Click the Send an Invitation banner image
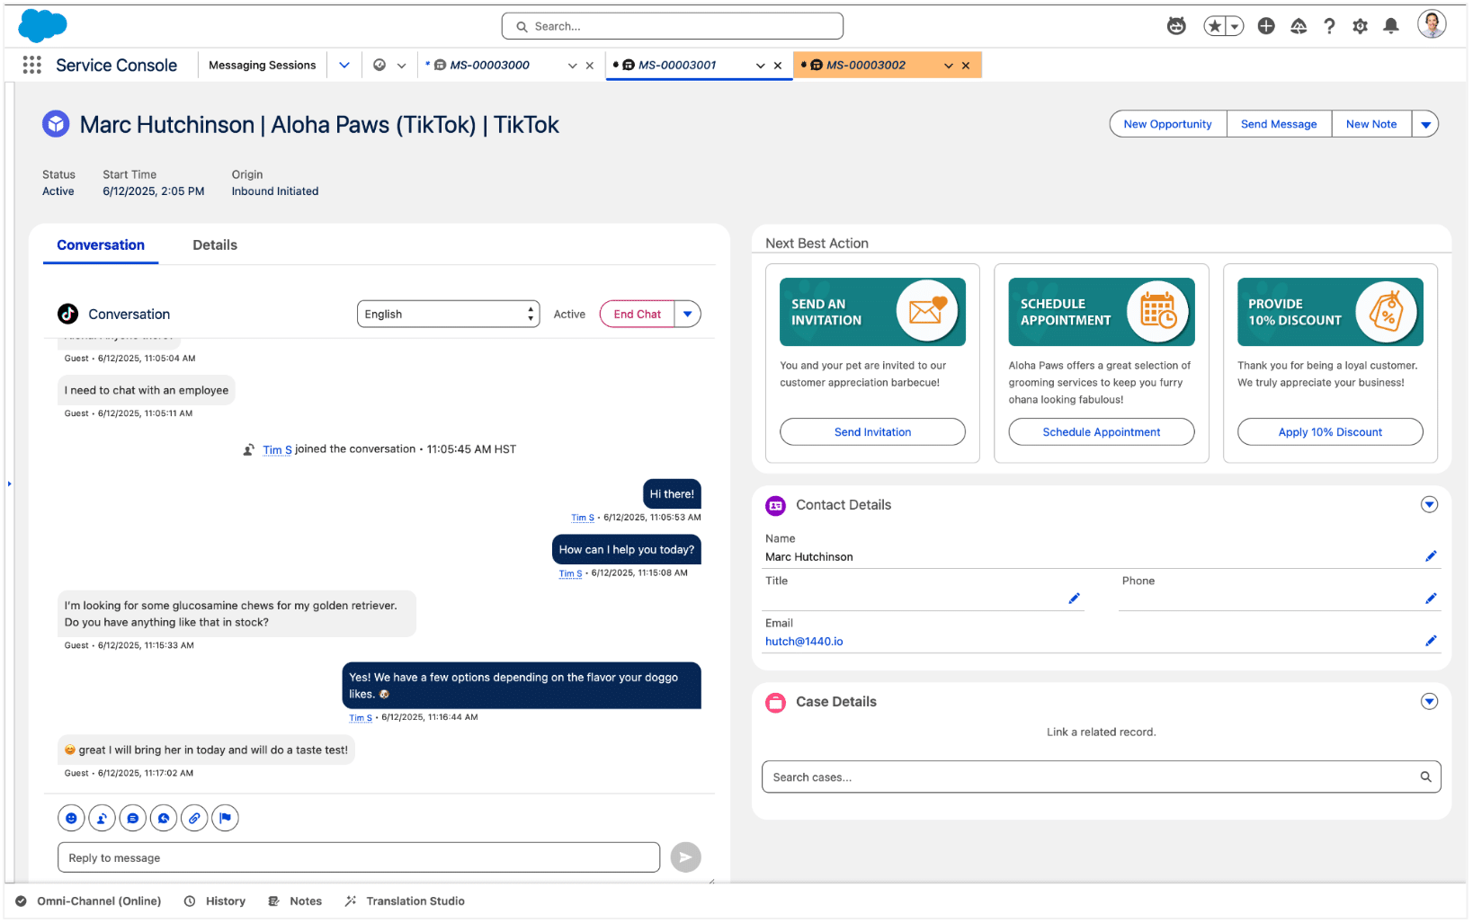Screen dimensions: 1473x923 point(872,312)
